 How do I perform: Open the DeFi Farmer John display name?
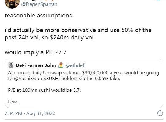pyautogui.click(x=36, y=65)
